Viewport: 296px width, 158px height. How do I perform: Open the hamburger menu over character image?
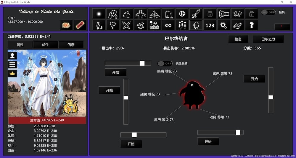point(12,65)
